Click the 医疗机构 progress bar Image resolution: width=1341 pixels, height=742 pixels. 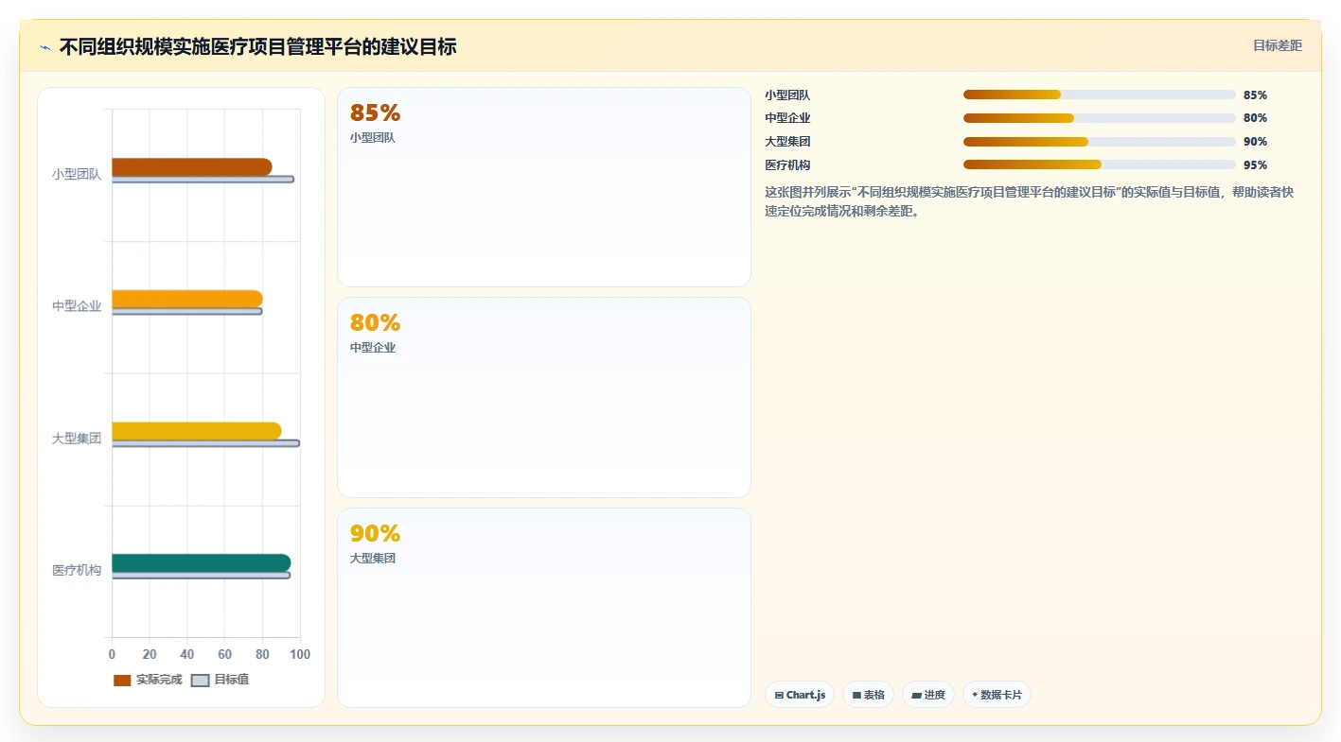point(1099,165)
